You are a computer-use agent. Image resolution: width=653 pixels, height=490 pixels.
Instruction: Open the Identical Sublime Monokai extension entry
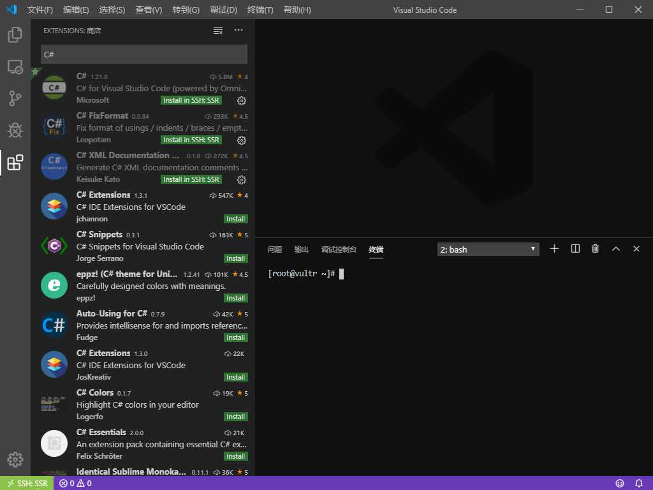(x=143, y=471)
